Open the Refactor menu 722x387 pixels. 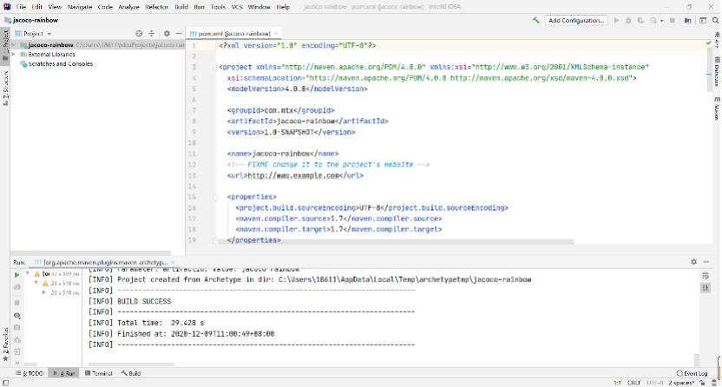click(157, 6)
